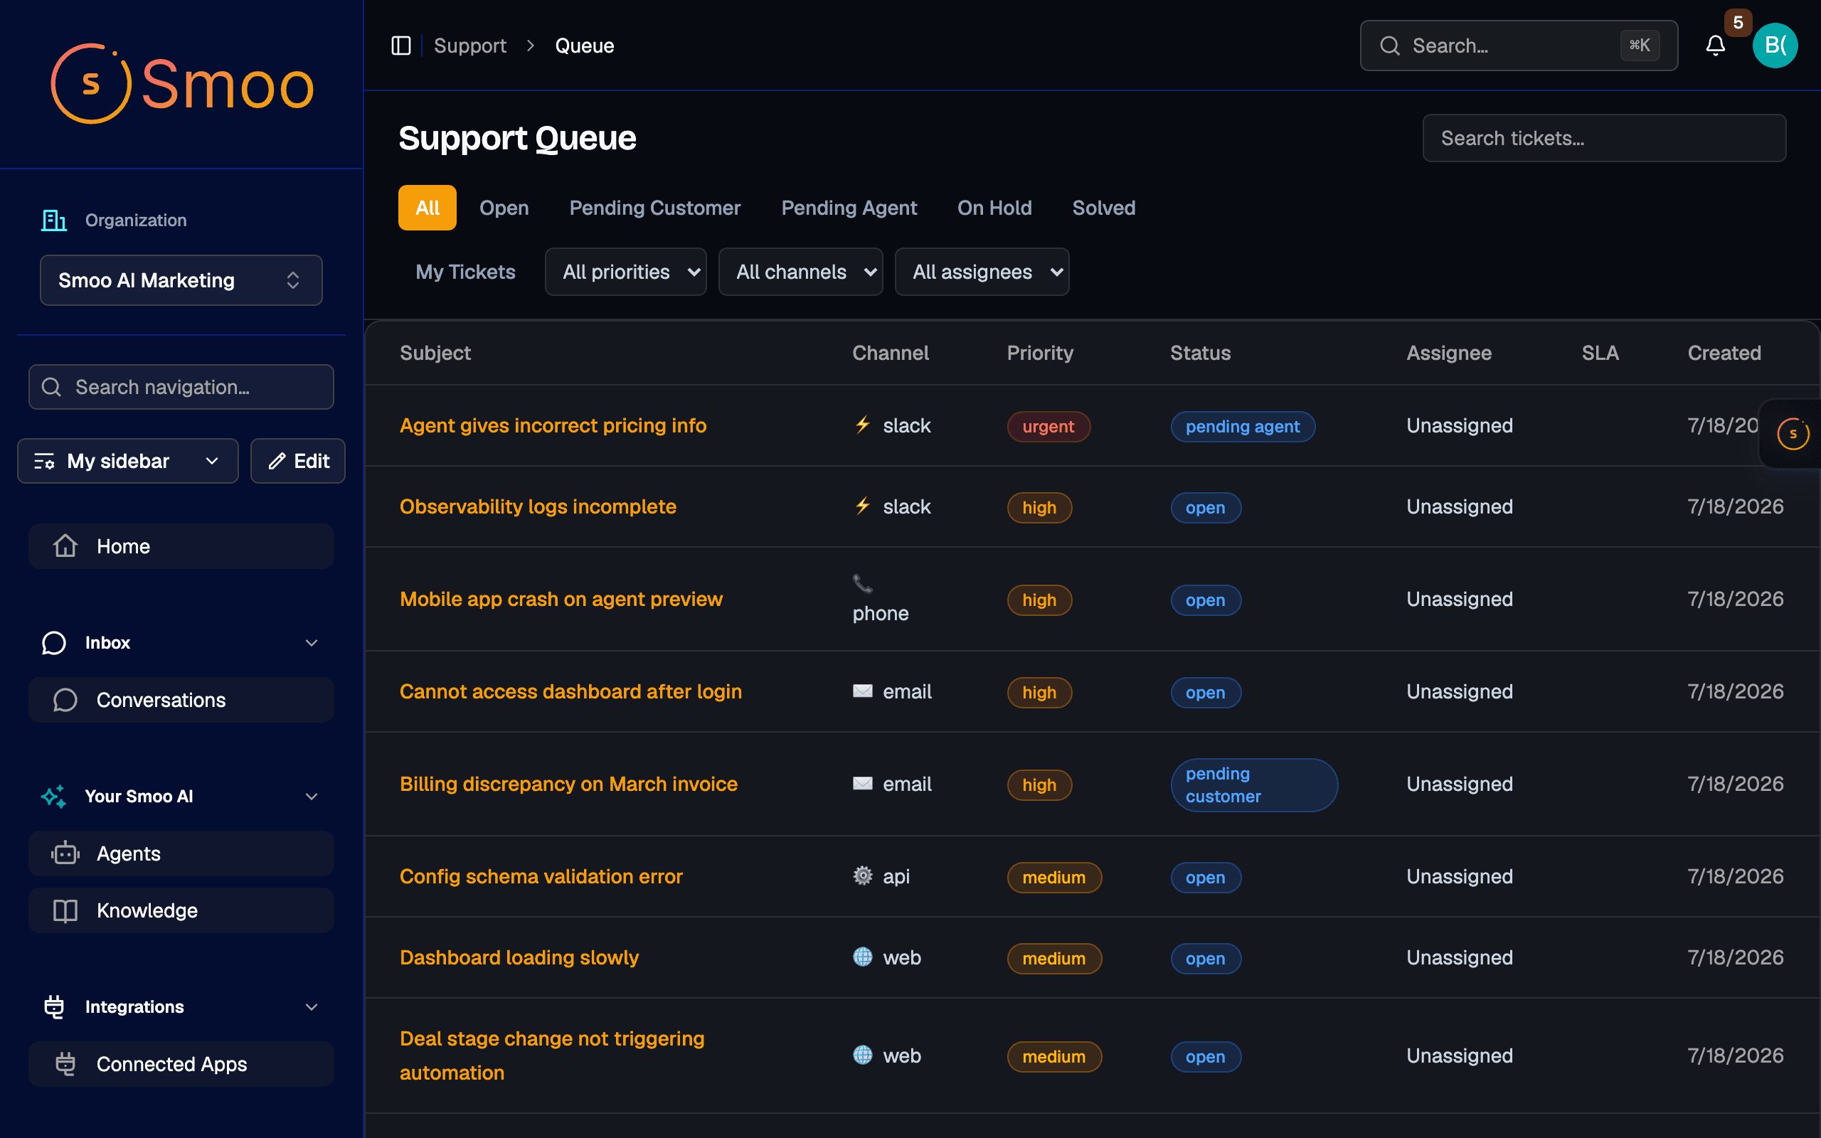The image size is (1821, 1138).
Task: Open the My sidebar dropdown
Action: [128, 462]
